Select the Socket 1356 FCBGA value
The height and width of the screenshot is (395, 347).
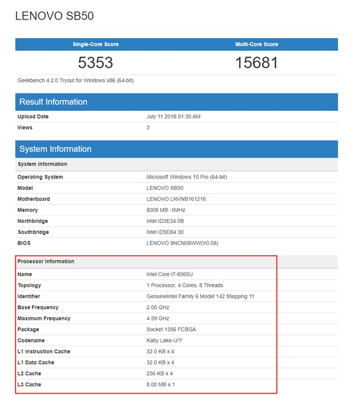pyautogui.click(x=171, y=330)
